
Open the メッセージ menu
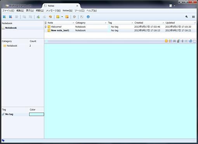coord(53,10)
